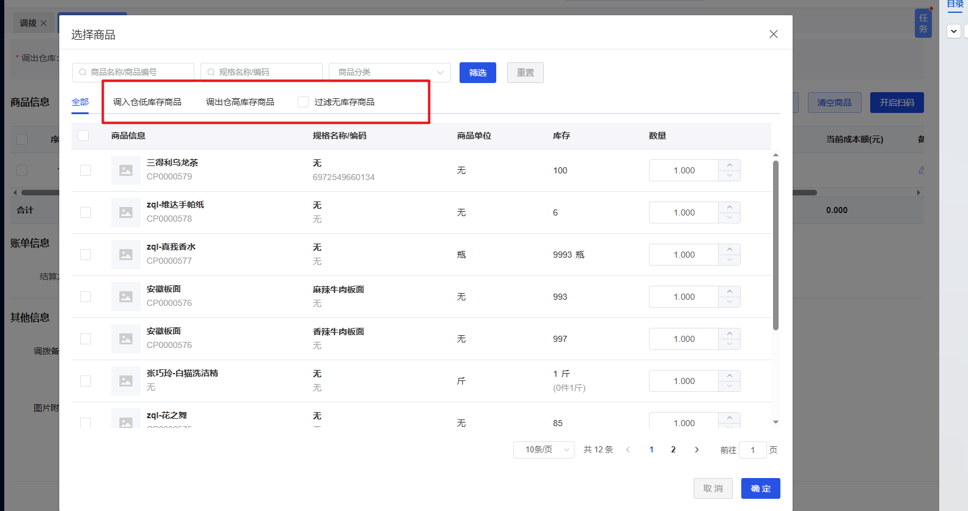The width and height of the screenshot is (968, 511).
Task: Click the vertical scrollbar of product list
Action: (776, 245)
